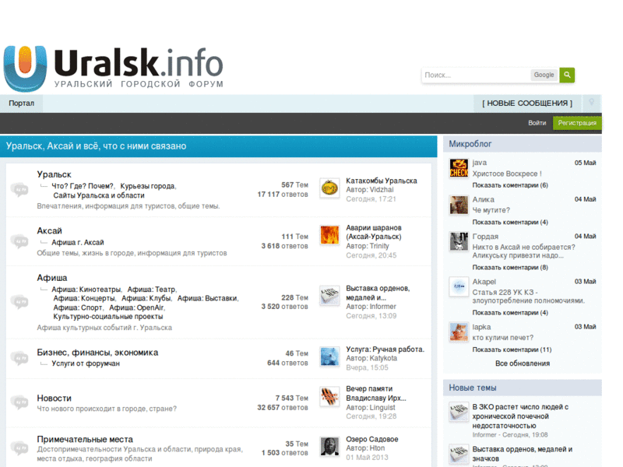Click the speech bubble icon beside Аксай forum
The width and height of the screenshot is (623, 467).
[x=20, y=241]
